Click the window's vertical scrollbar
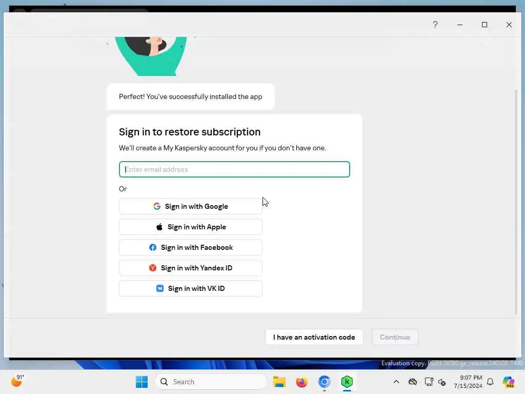 coord(516,202)
